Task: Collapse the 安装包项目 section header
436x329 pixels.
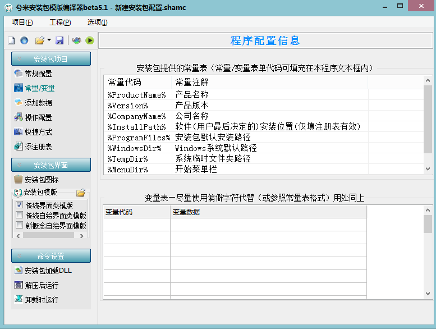Action: (x=51, y=59)
